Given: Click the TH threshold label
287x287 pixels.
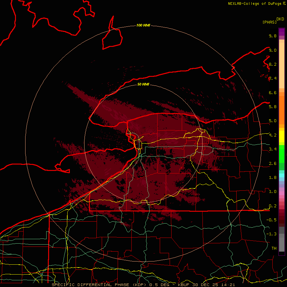Looking at the screenshot, I should (274, 248).
